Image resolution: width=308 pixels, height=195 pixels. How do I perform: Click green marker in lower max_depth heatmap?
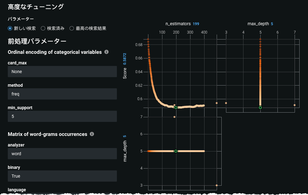pyautogui.click(x=176, y=151)
